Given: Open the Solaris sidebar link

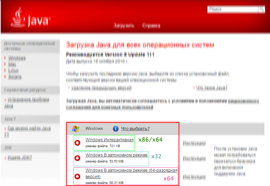Looking at the screenshot, I should 15,77.
